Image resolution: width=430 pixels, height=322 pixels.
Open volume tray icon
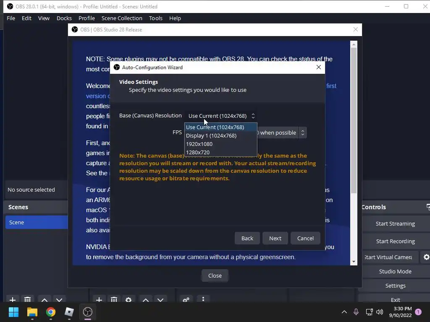[x=380, y=312]
